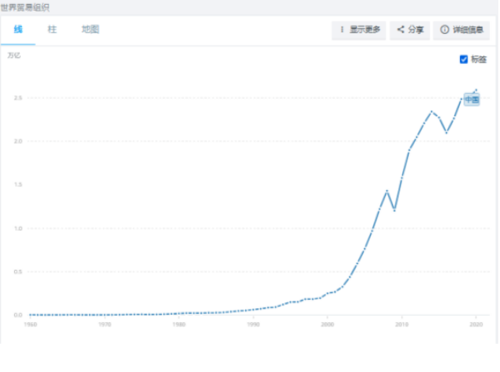Click the first data point at 1950
500x372 pixels.
coord(30,315)
